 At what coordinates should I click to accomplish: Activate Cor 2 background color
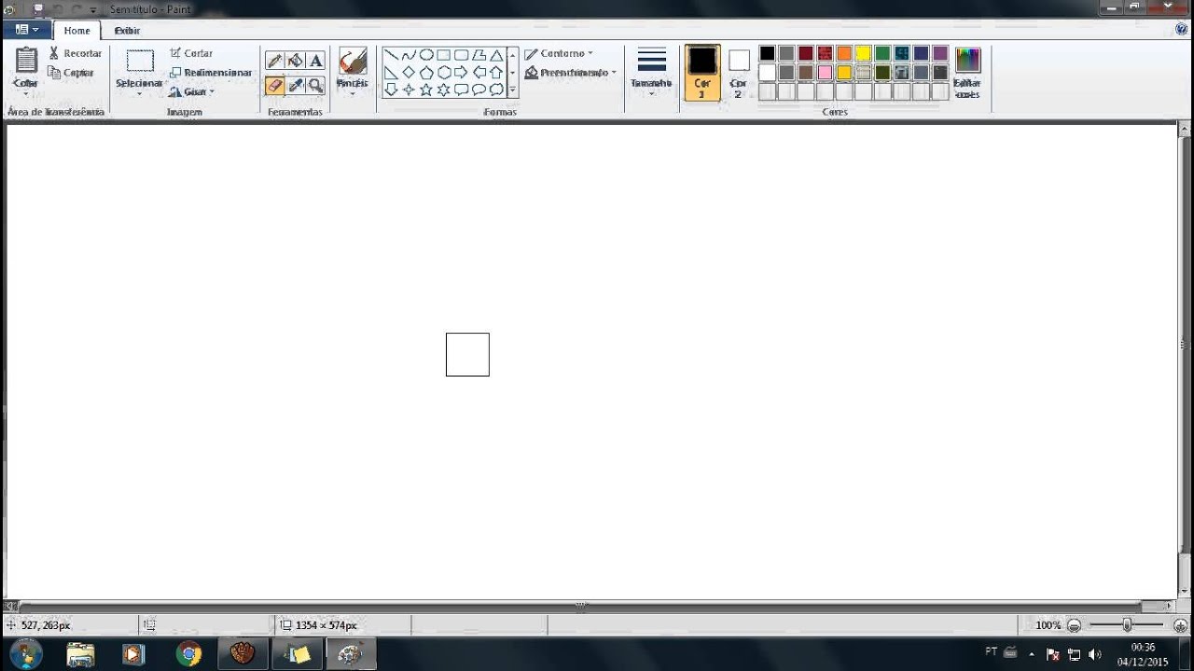[x=739, y=73]
